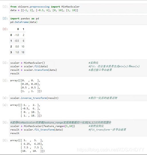Click row index '3' of the DataFrame table
This screenshot has width=147, height=155.
tap(11, 52)
